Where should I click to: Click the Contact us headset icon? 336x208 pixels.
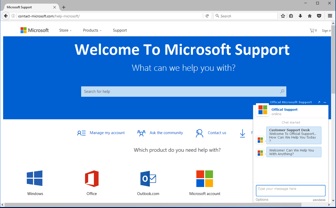pos(199,133)
